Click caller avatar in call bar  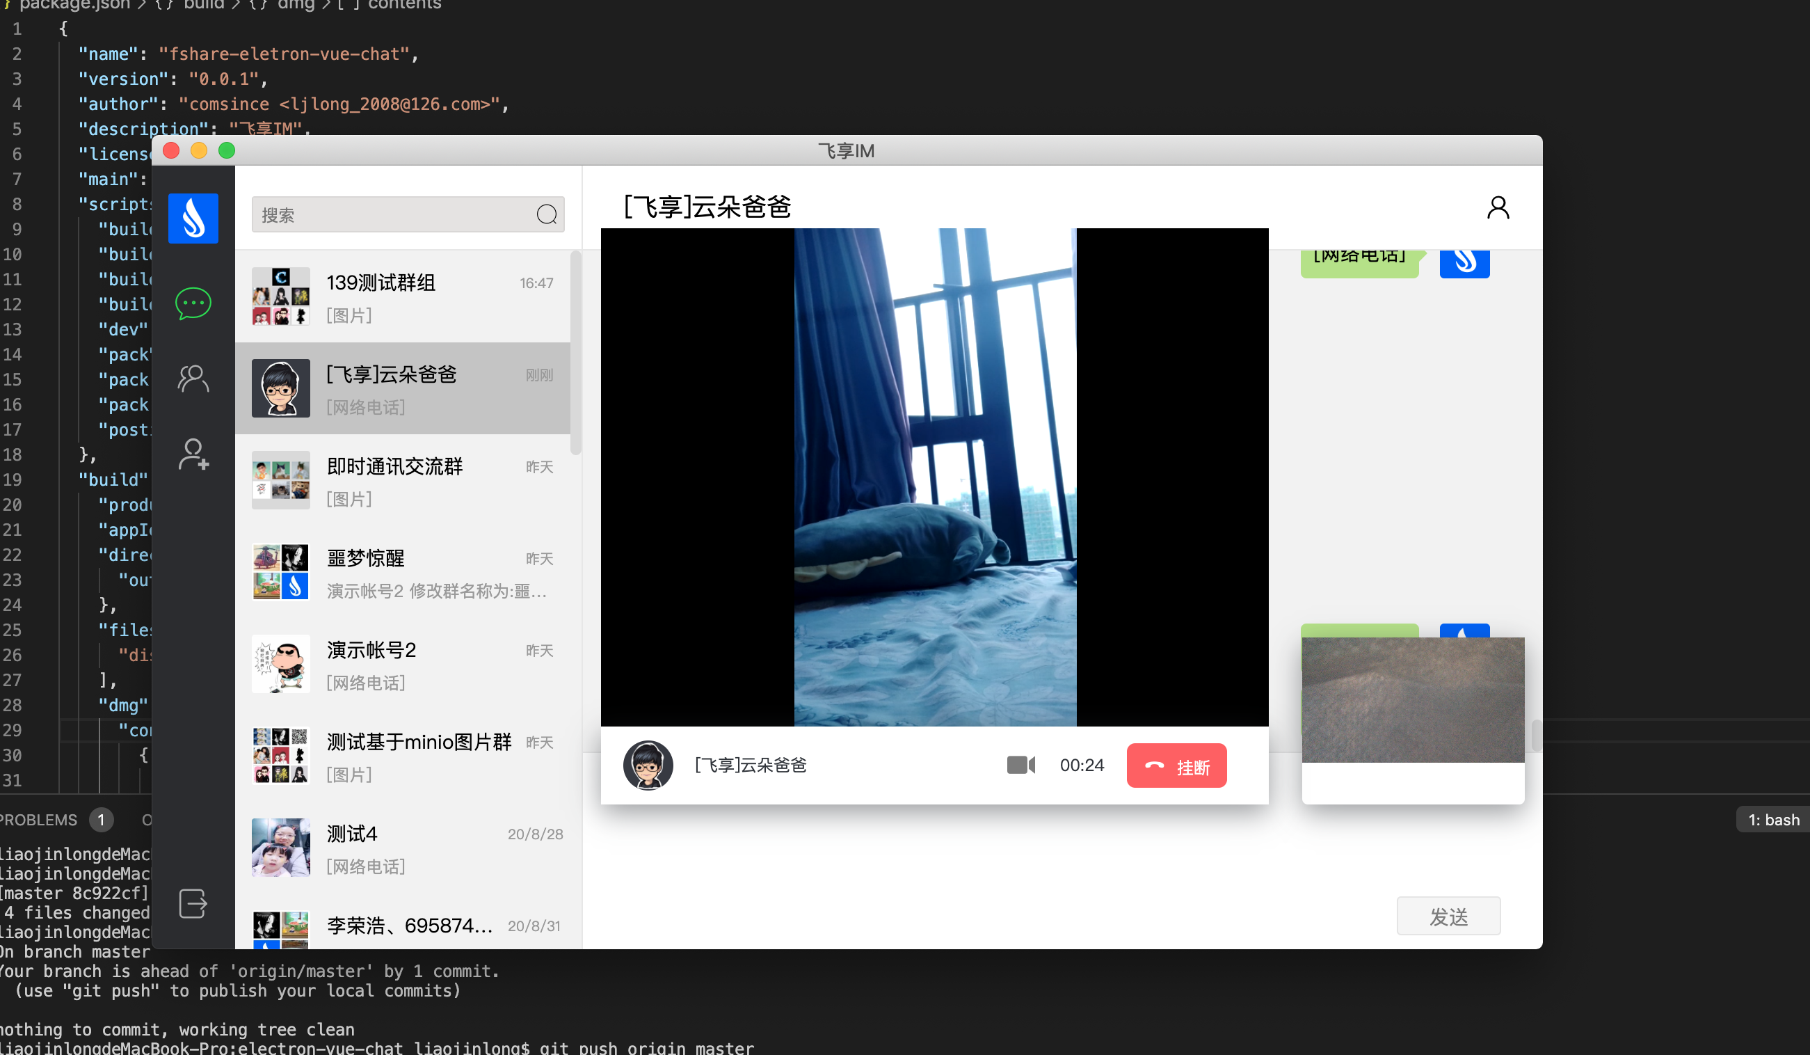coord(648,765)
